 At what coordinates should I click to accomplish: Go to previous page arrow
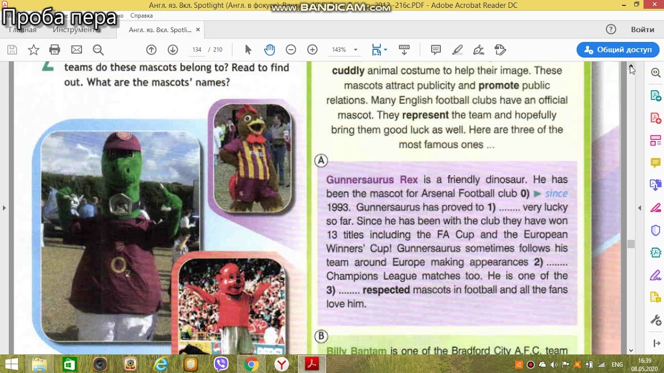(151, 50)
